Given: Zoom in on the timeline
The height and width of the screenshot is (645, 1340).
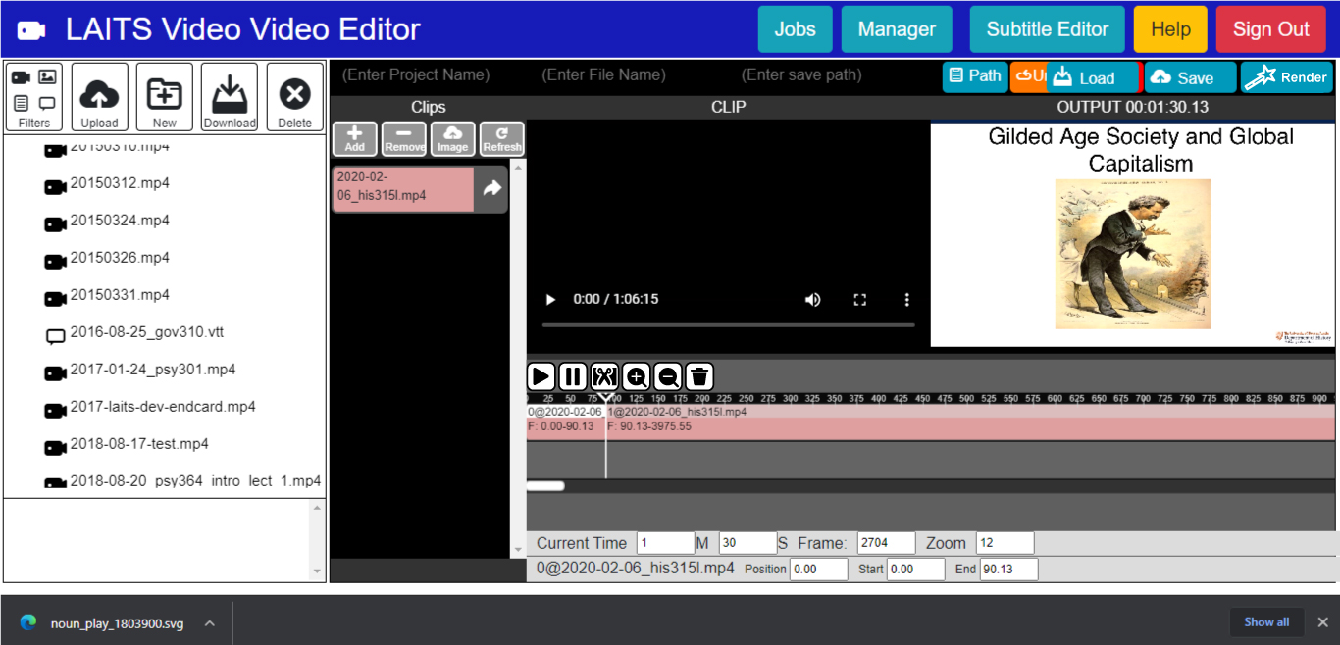Looking at the screenshot, I should coord(637,376).
